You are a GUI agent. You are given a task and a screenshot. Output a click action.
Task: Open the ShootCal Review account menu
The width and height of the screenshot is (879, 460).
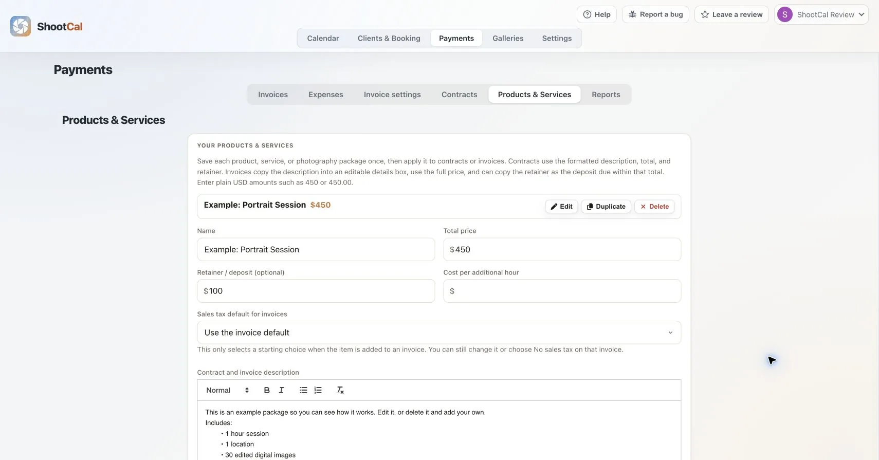click(821, 14)
